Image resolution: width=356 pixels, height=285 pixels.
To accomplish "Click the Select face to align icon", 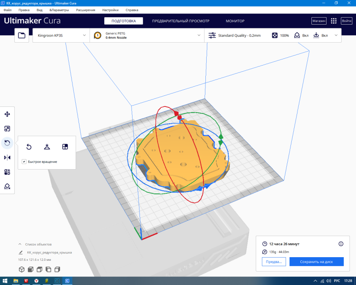I will pos(65,147).
